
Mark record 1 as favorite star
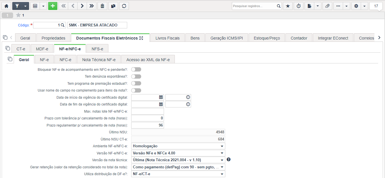click(x=18, y=15)
